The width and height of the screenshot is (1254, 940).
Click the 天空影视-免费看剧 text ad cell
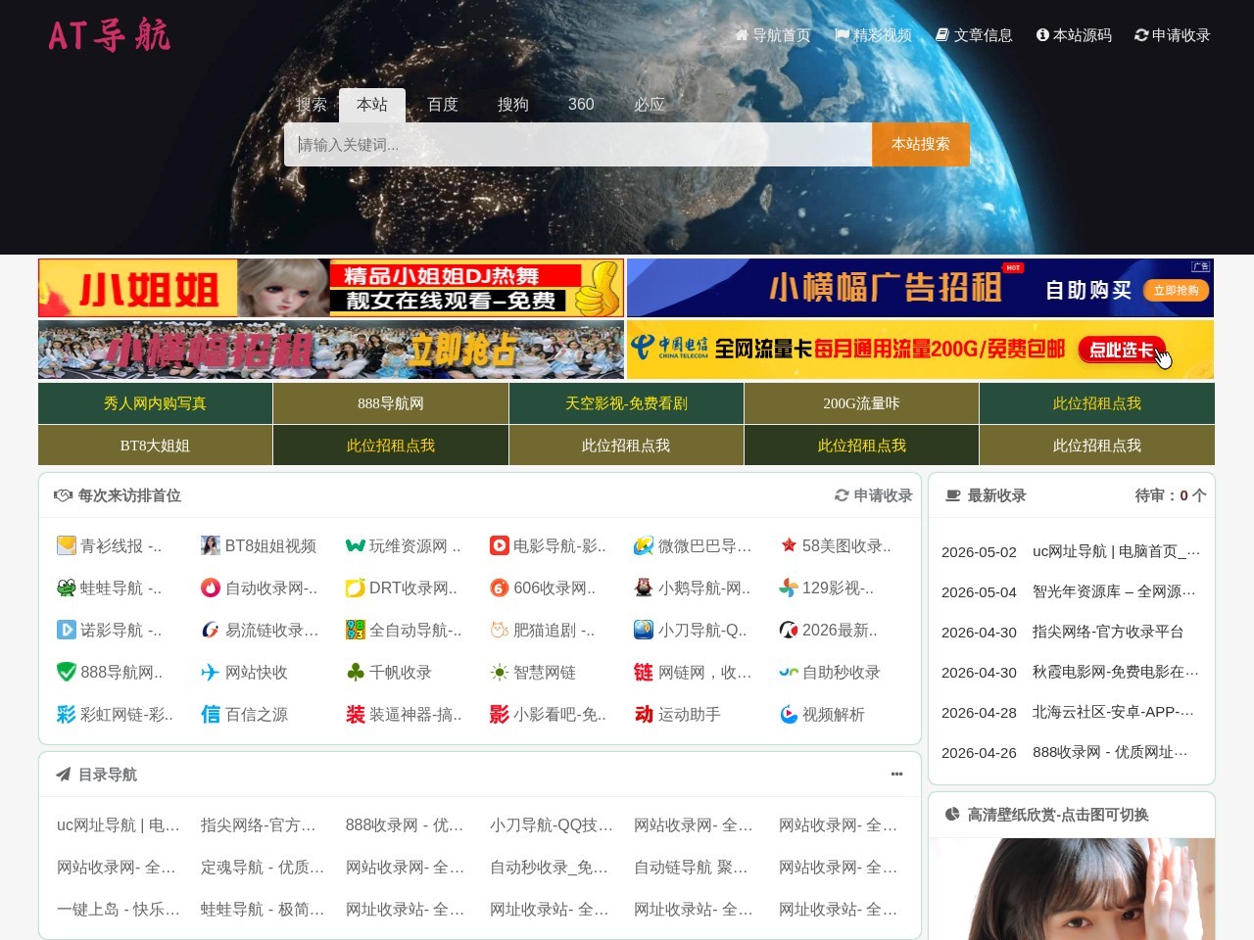(x=626, y=403)
